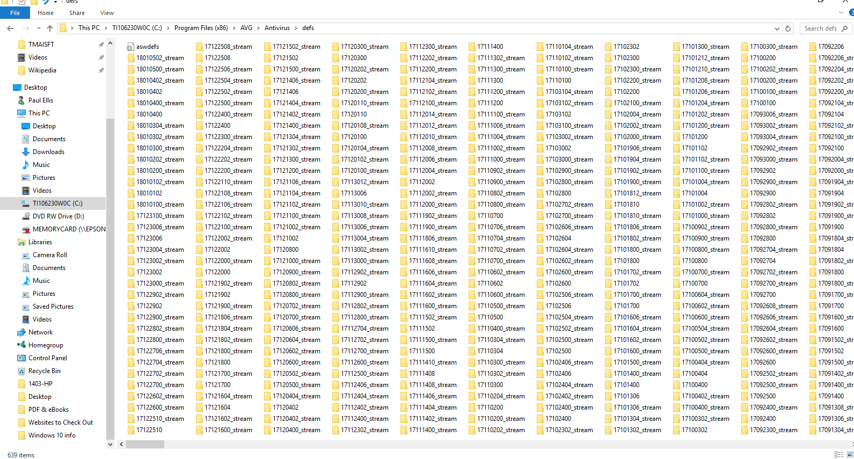The height and width of the screenshot is (459, 854).
Task: Click pin icon beside Wikipedia folder
Action: (x=101, y=70)
